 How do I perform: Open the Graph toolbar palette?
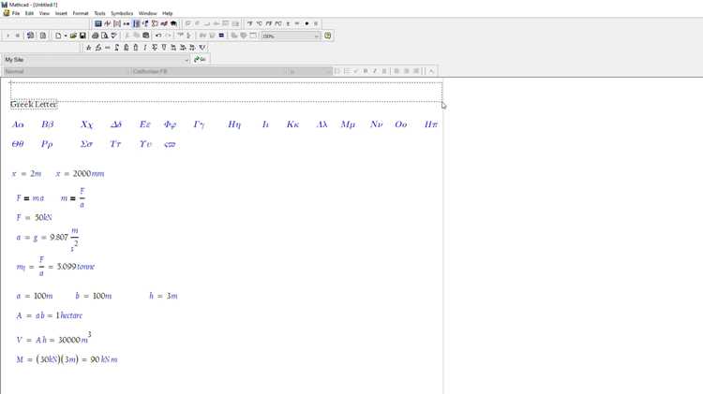point(107,23)
